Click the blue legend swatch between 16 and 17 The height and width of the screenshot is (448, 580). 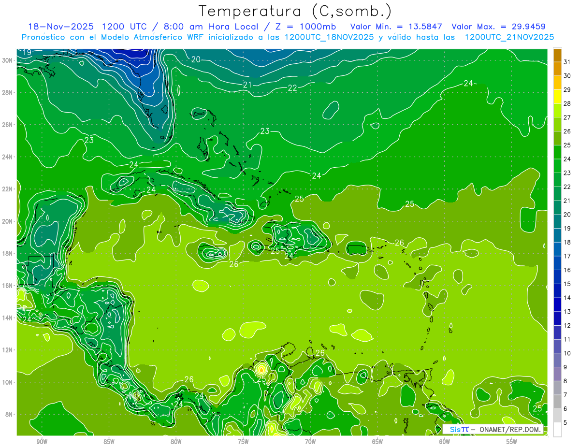557,262
